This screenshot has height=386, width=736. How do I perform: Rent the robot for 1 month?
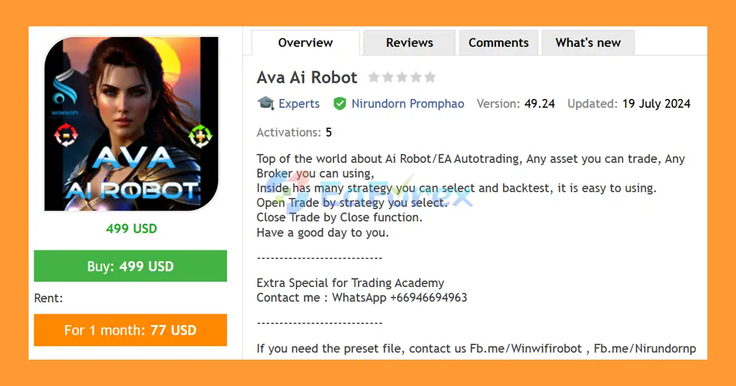click(x=131, y=330)
